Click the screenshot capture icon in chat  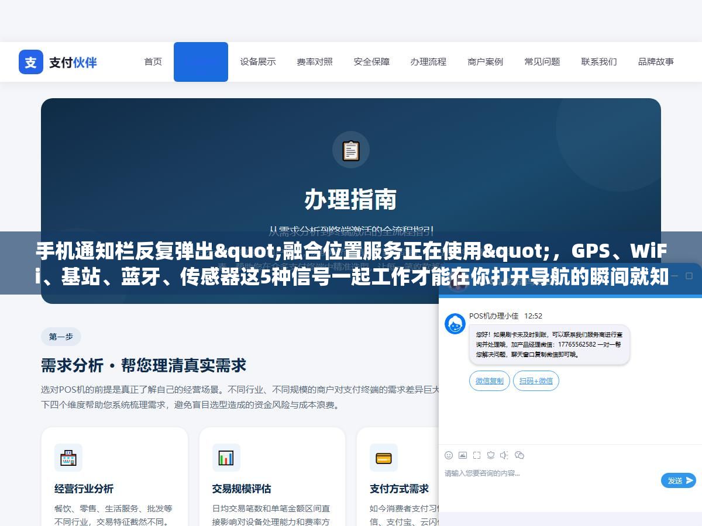477,455
